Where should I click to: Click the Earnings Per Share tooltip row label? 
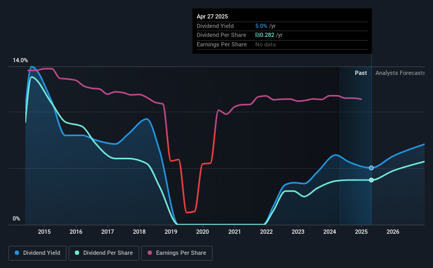[222, 44]
